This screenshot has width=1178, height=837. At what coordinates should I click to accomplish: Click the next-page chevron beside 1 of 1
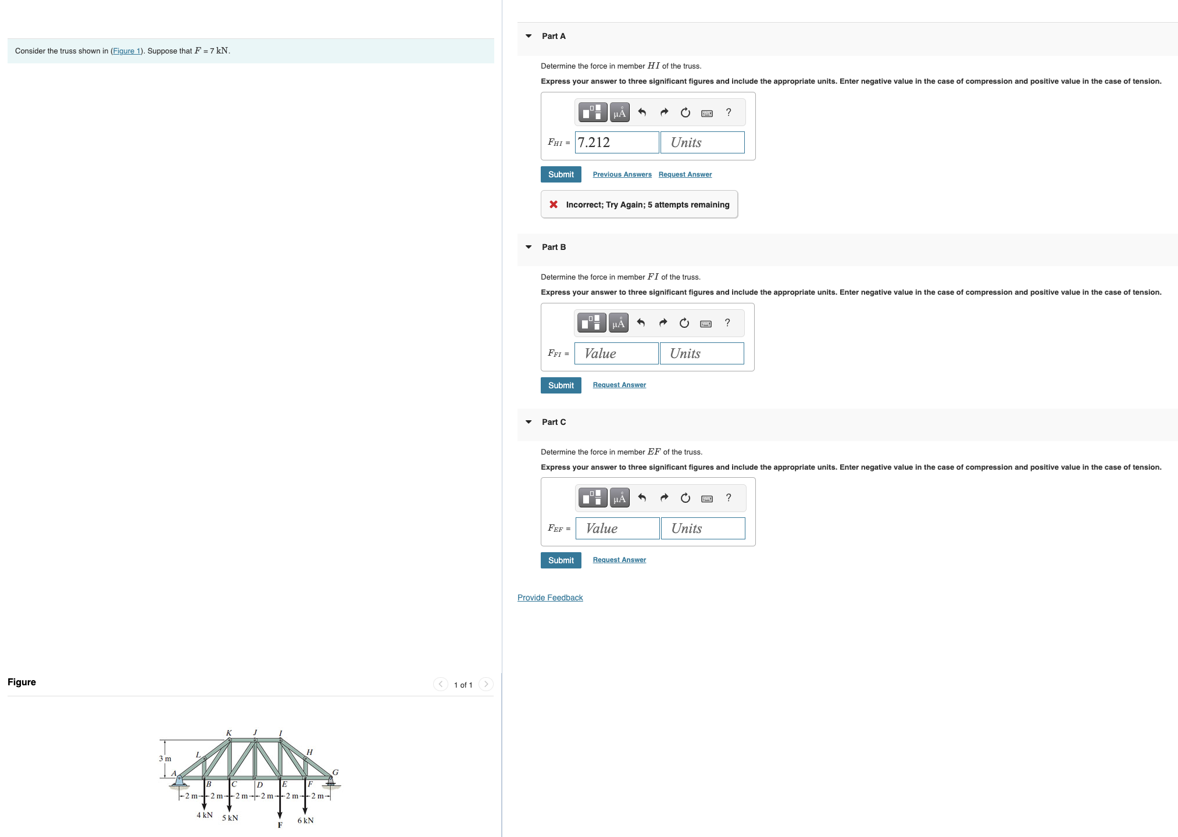pyautogui.click(x=486, y=684)
